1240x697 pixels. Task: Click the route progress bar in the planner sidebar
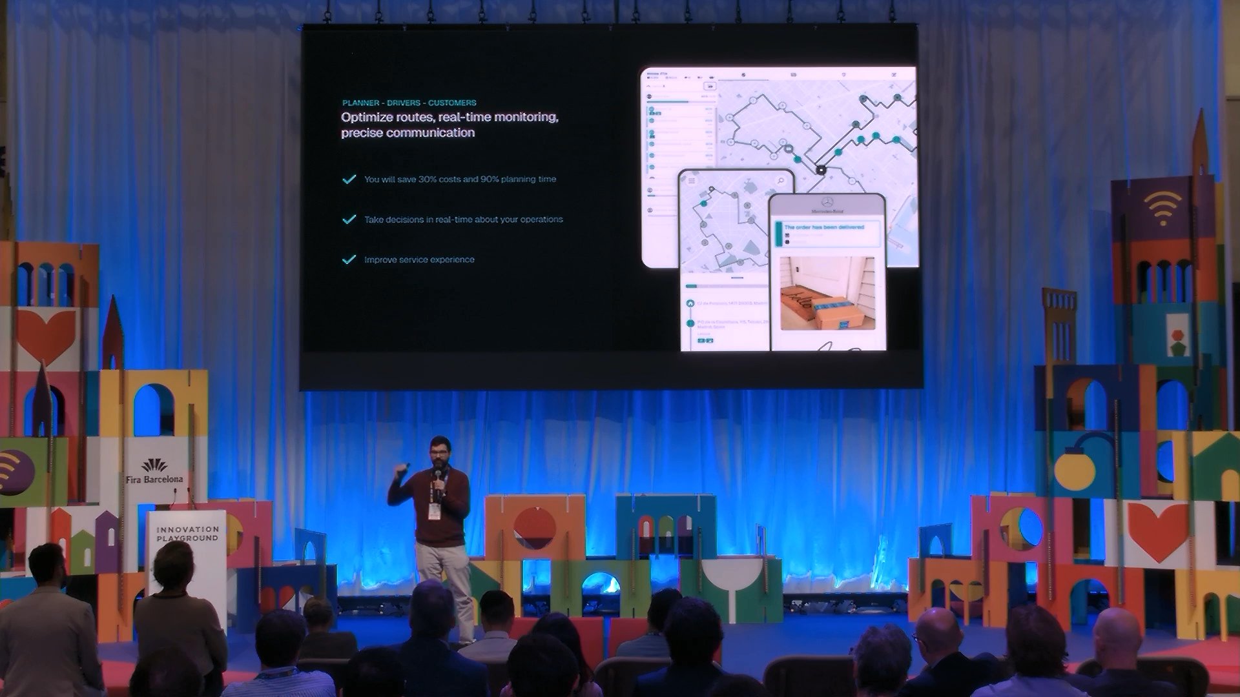(667, 102)
